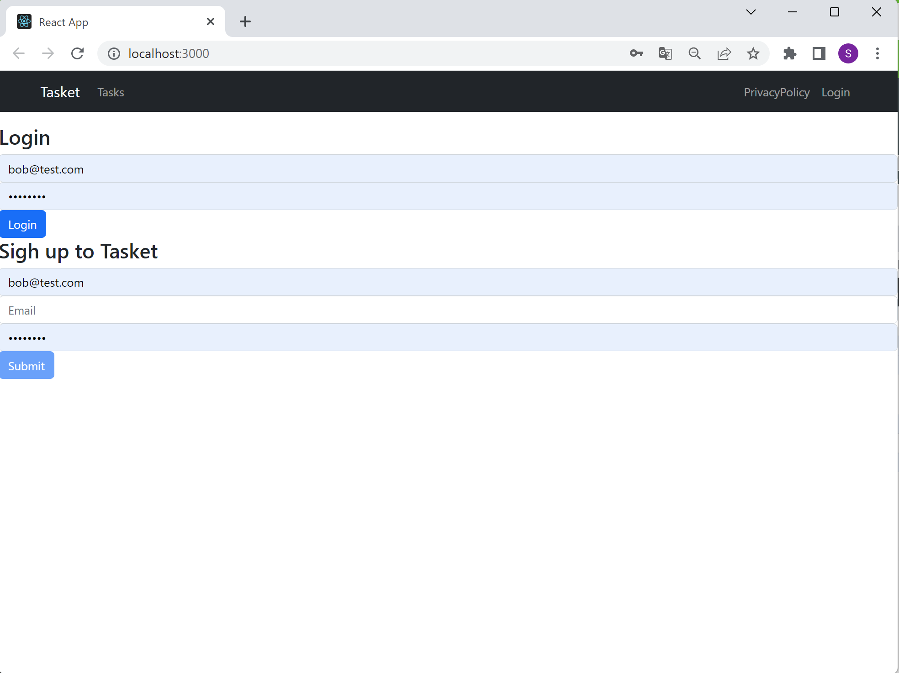Click the browser reload icon
The image size is (899, 673).
(78, 53)
